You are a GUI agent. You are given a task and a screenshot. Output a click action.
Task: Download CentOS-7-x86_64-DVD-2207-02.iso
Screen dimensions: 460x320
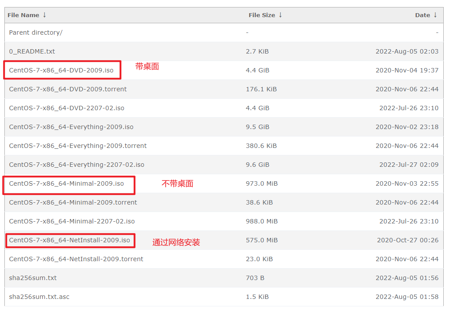pos(66,108)
